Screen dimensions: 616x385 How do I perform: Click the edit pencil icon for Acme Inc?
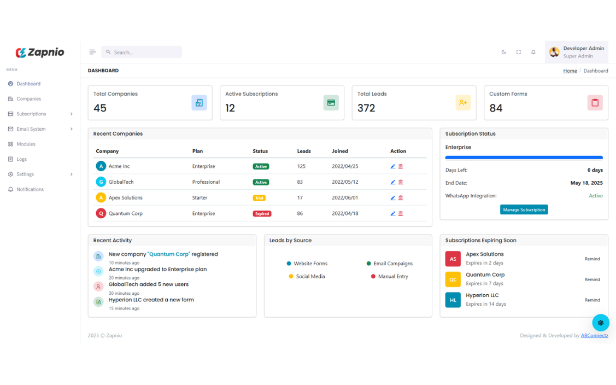(393, 166)
